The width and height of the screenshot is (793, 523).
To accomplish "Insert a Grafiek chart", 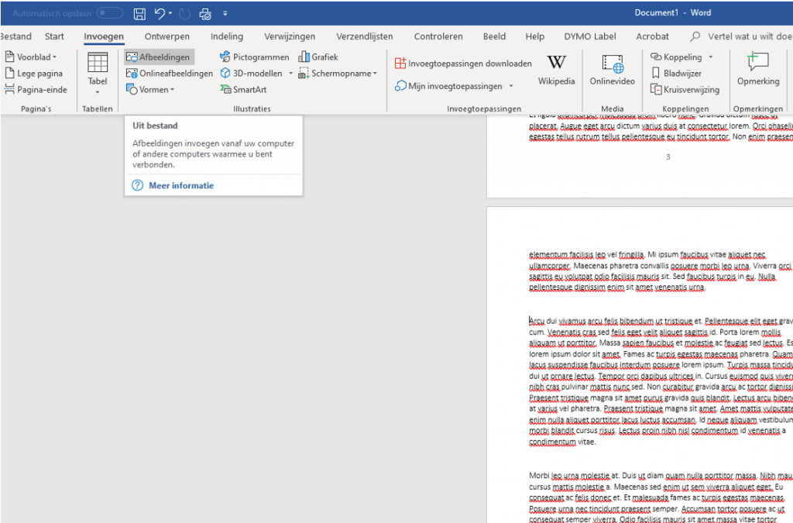I will [x=318, y=57].
